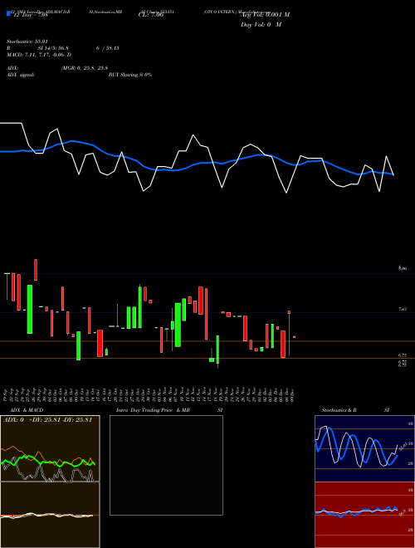Select the 'Stochastics: 55.01' reading

point(27,42)
